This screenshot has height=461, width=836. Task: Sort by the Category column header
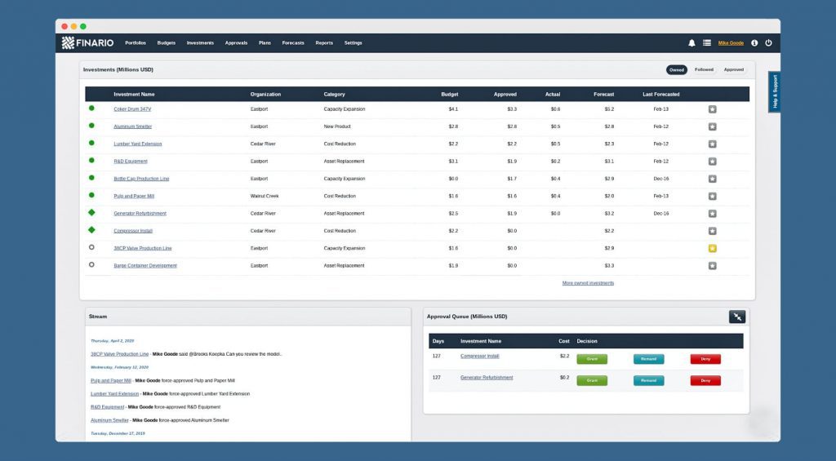[334, 95]
